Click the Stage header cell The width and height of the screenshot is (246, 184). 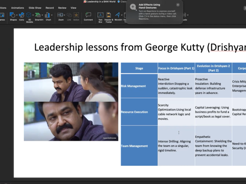pyautogui.click(x=139, y=68)
